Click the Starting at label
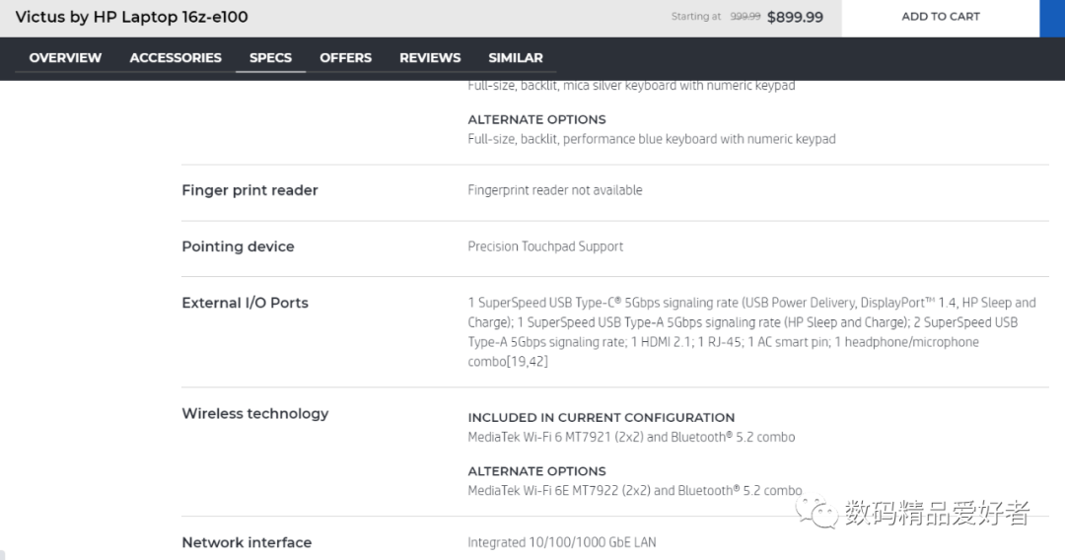1065x560 pixels. click(695, 17)
